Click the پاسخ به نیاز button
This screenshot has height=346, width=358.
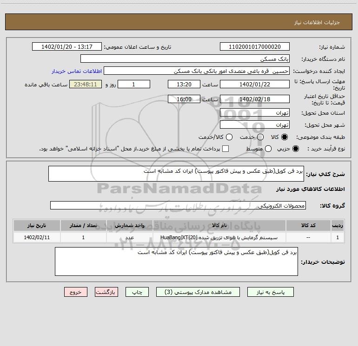click(271, 292)
